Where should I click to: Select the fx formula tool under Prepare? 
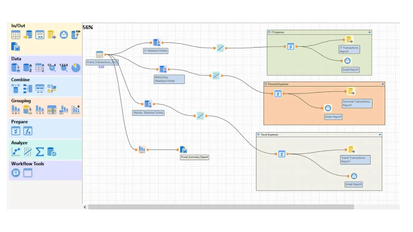click(28, 131)
